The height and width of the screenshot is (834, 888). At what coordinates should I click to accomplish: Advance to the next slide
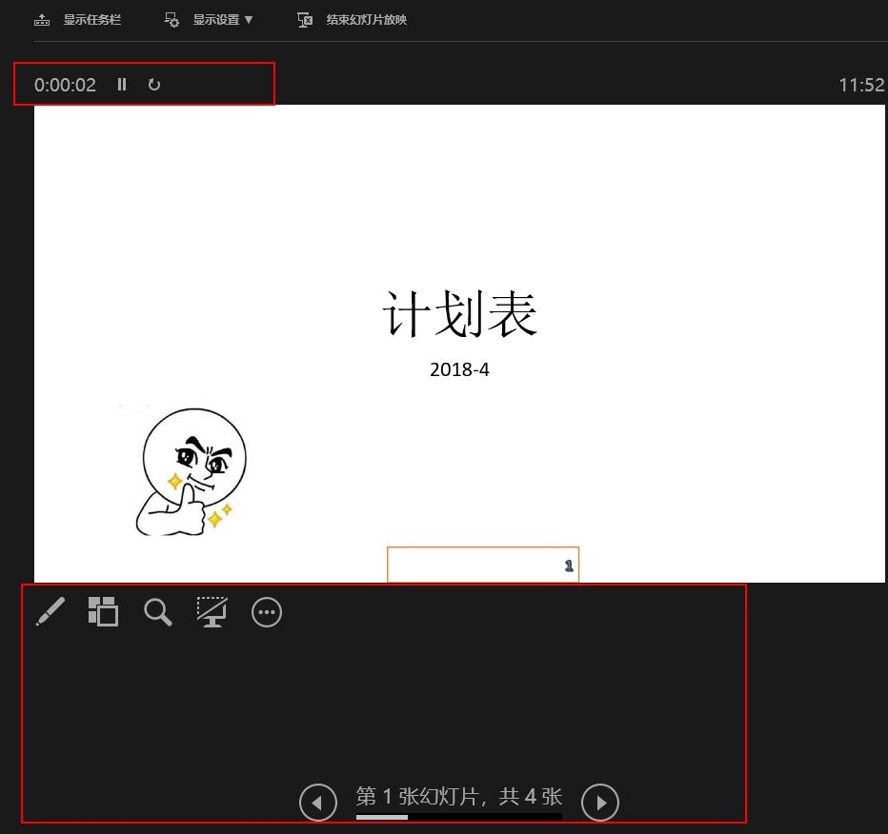point(600,803)
